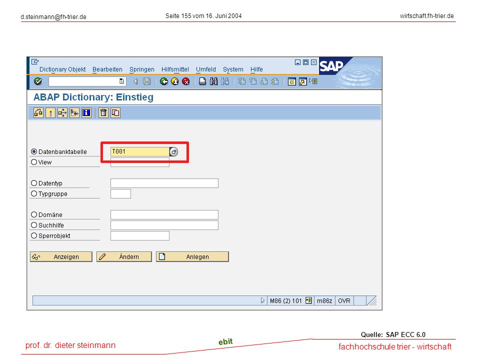Screen dimensions: 480x360
Task: Click the Customize local layout icon
Action: (x=313, y=81)
